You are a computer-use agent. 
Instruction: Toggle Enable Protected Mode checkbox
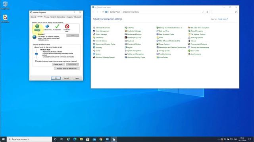[36, 61]
